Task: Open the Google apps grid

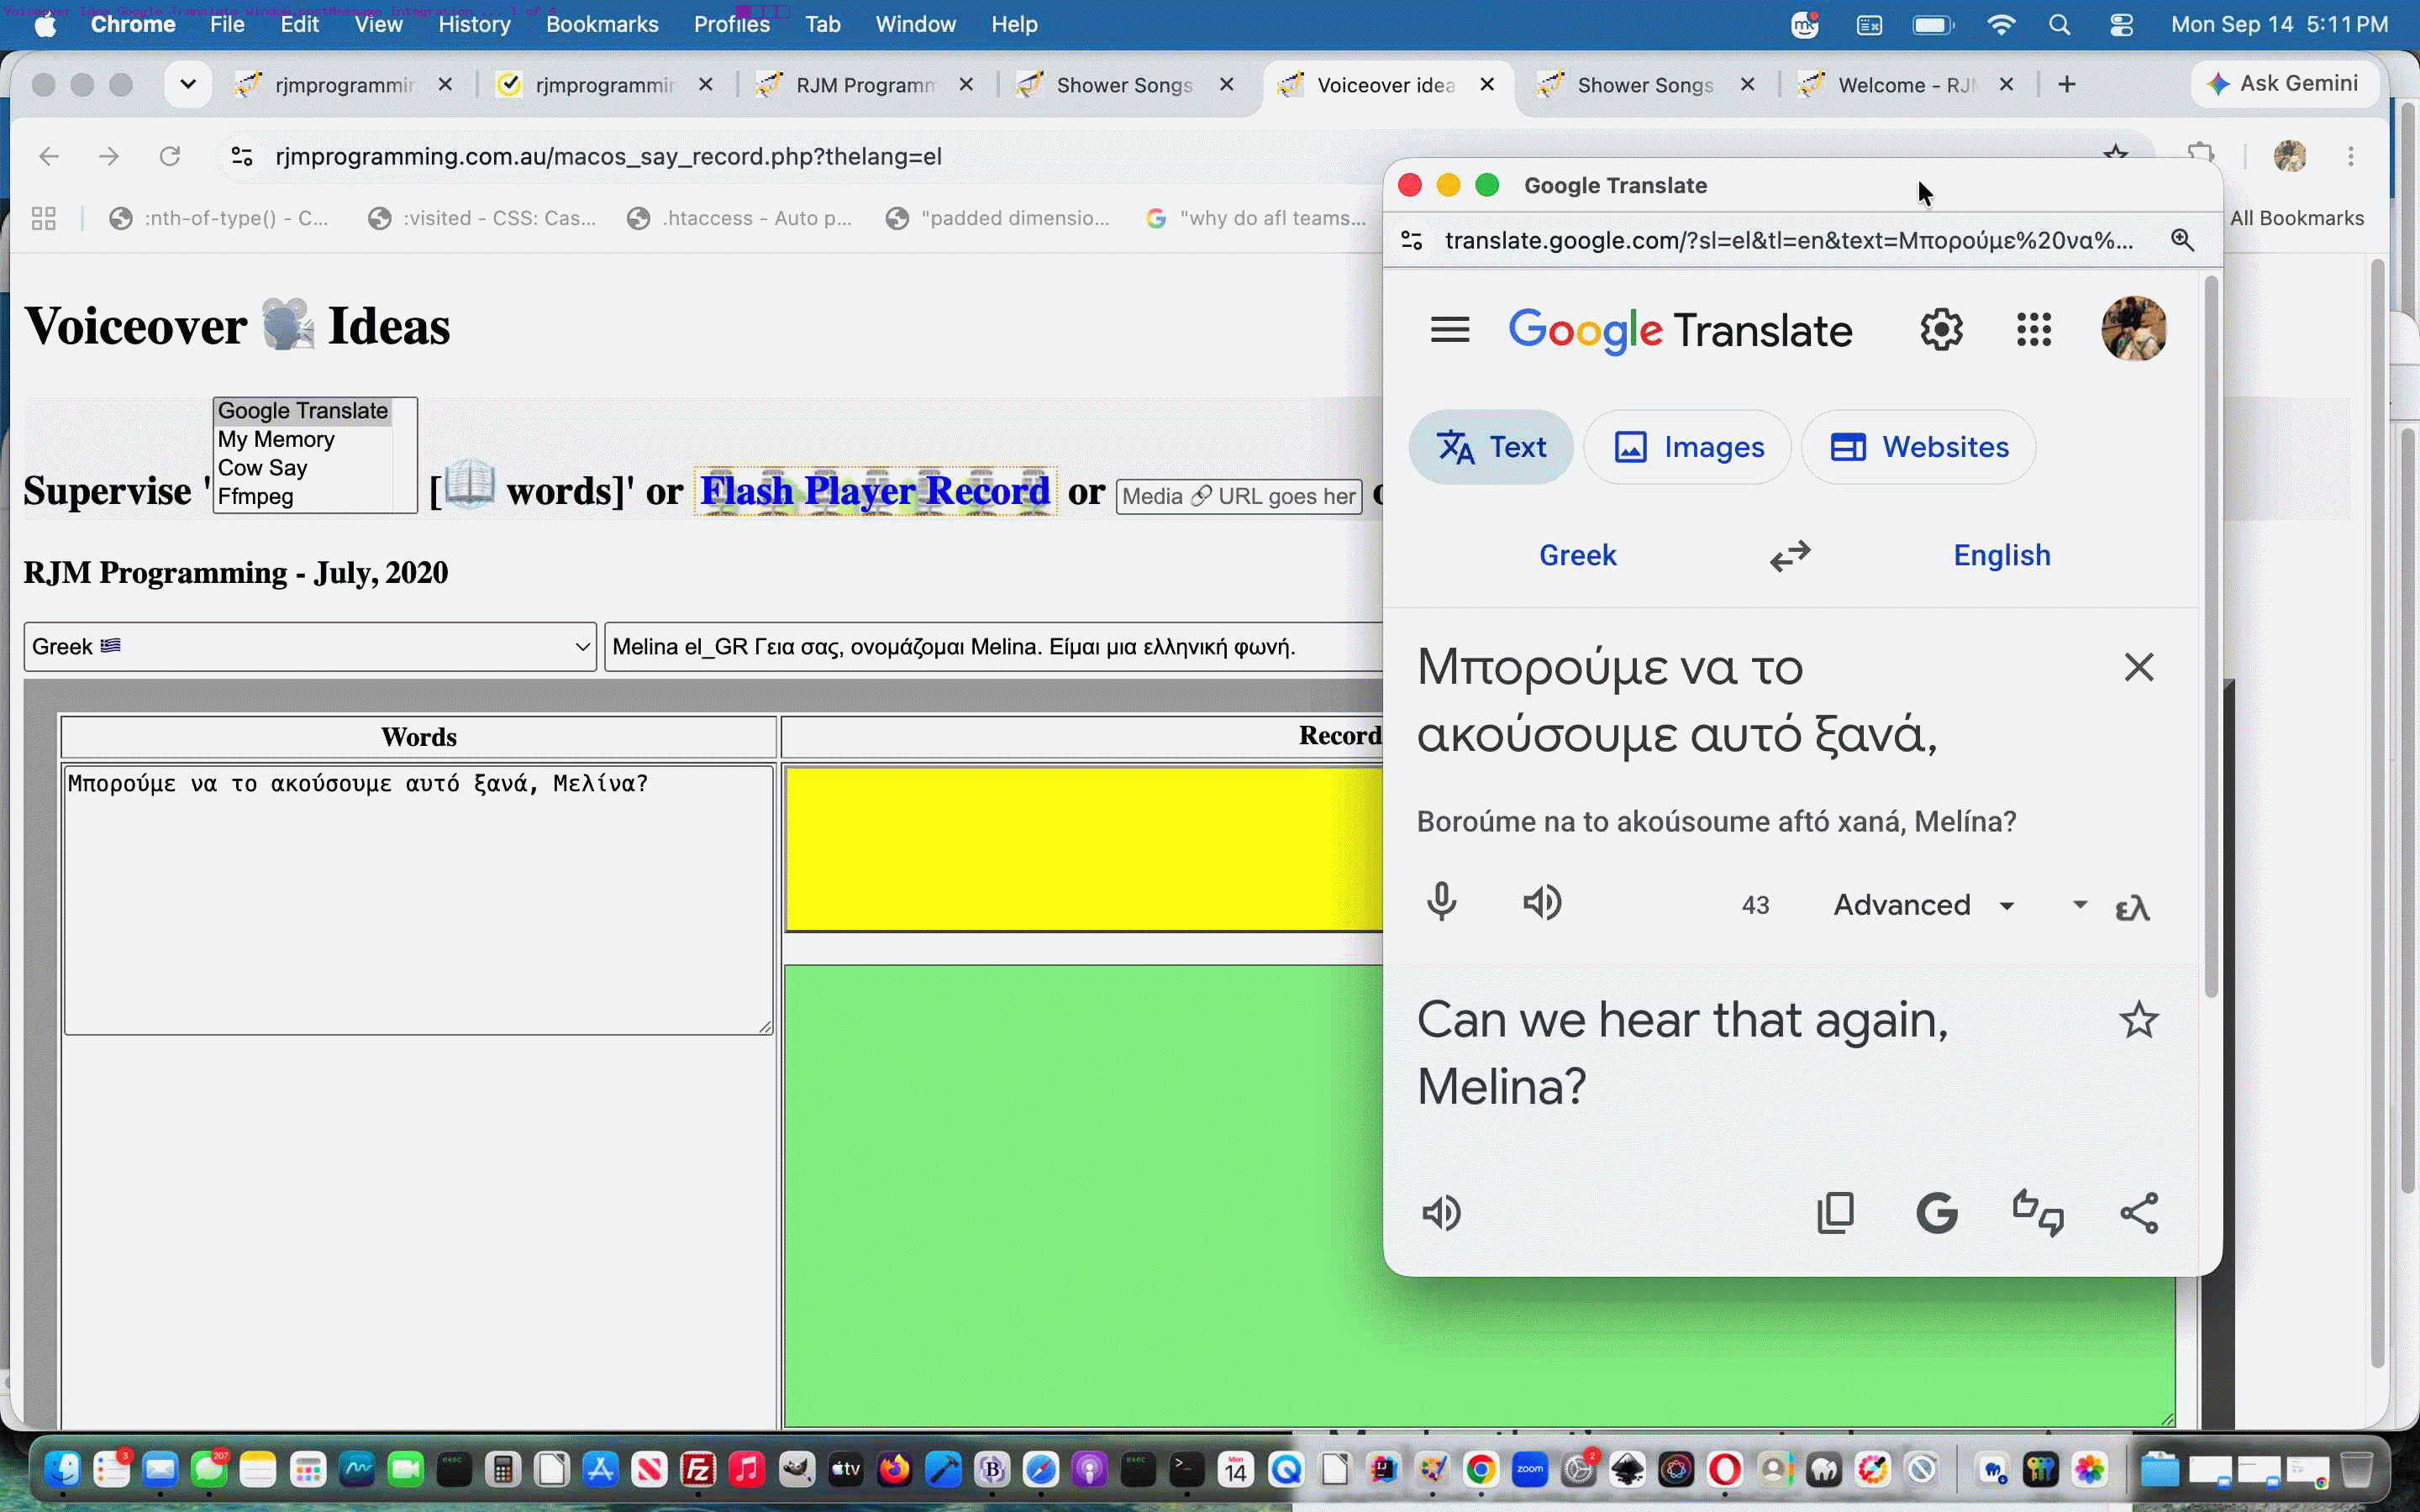Action: pos(2034,329)
